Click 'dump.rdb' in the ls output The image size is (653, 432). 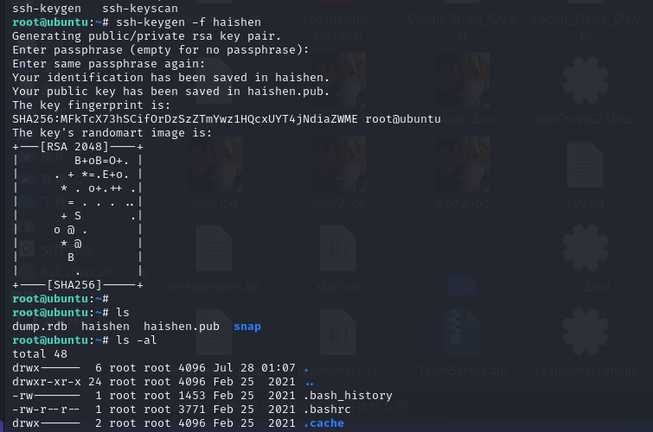40,327
